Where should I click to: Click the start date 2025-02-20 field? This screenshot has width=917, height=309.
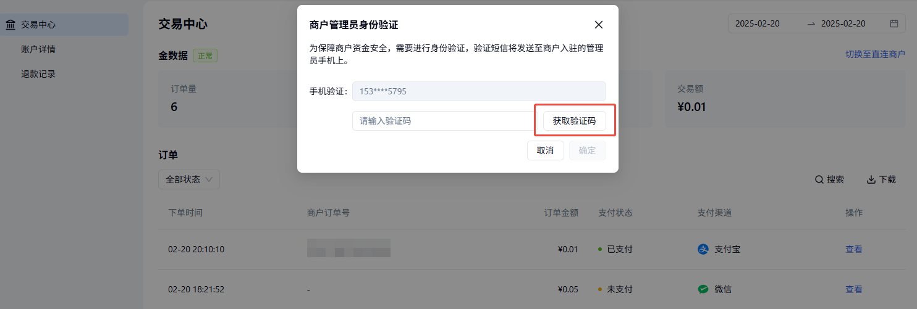click(x=757, y=24)
